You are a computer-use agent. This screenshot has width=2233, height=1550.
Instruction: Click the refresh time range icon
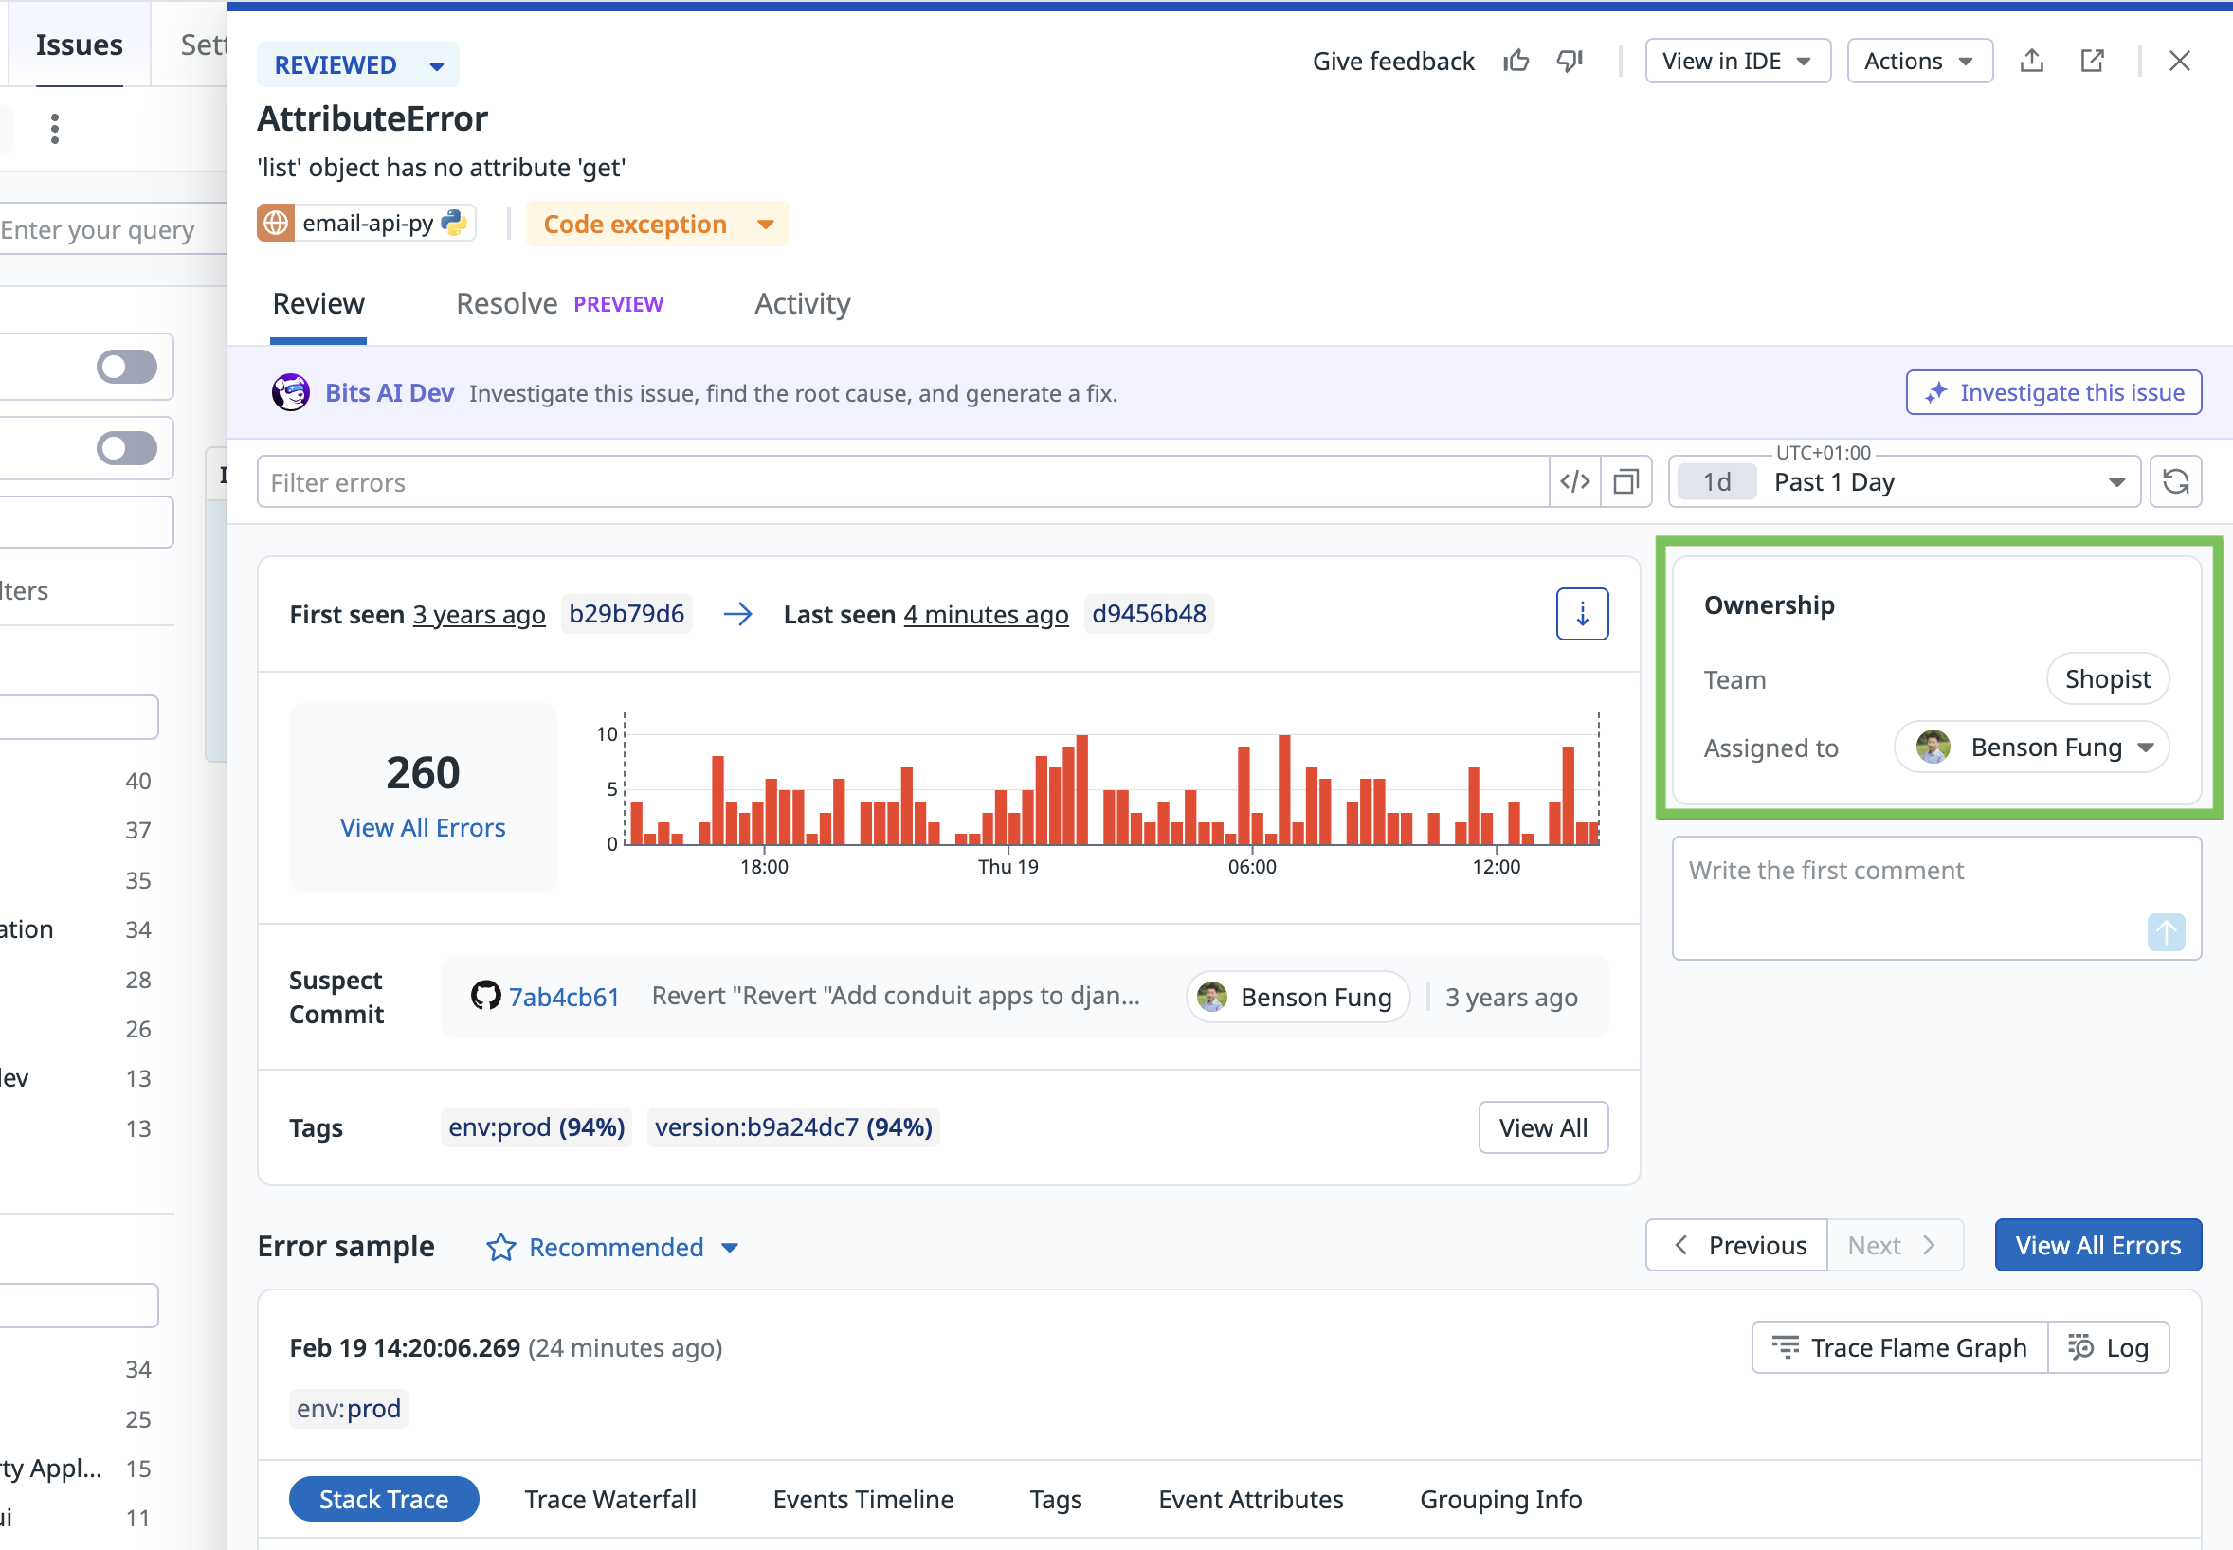(x=2176, y=481)
